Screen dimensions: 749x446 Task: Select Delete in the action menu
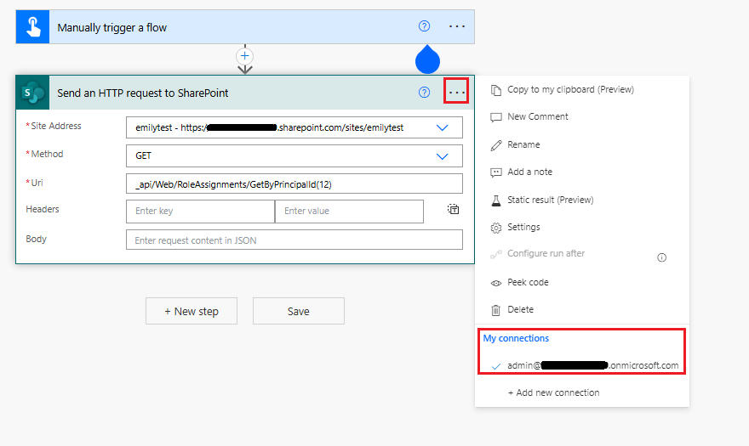(x=520, y=309)
